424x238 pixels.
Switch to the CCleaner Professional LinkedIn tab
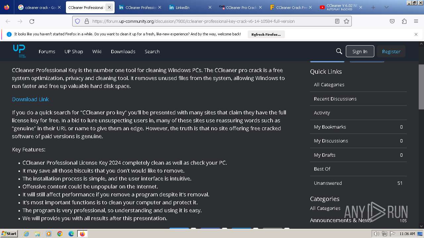[x=140, y=7]
